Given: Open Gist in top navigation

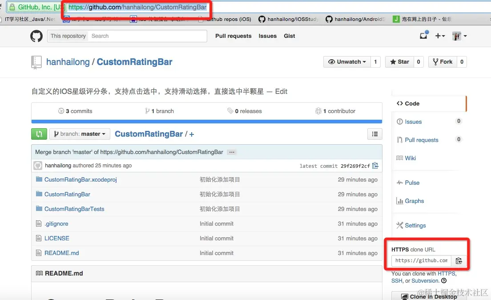Looking at the screenshot, I should [x=290, y=36].
